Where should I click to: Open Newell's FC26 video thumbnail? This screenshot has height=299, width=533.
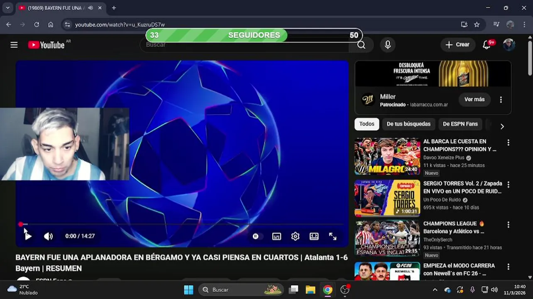(x=387, y=272)
